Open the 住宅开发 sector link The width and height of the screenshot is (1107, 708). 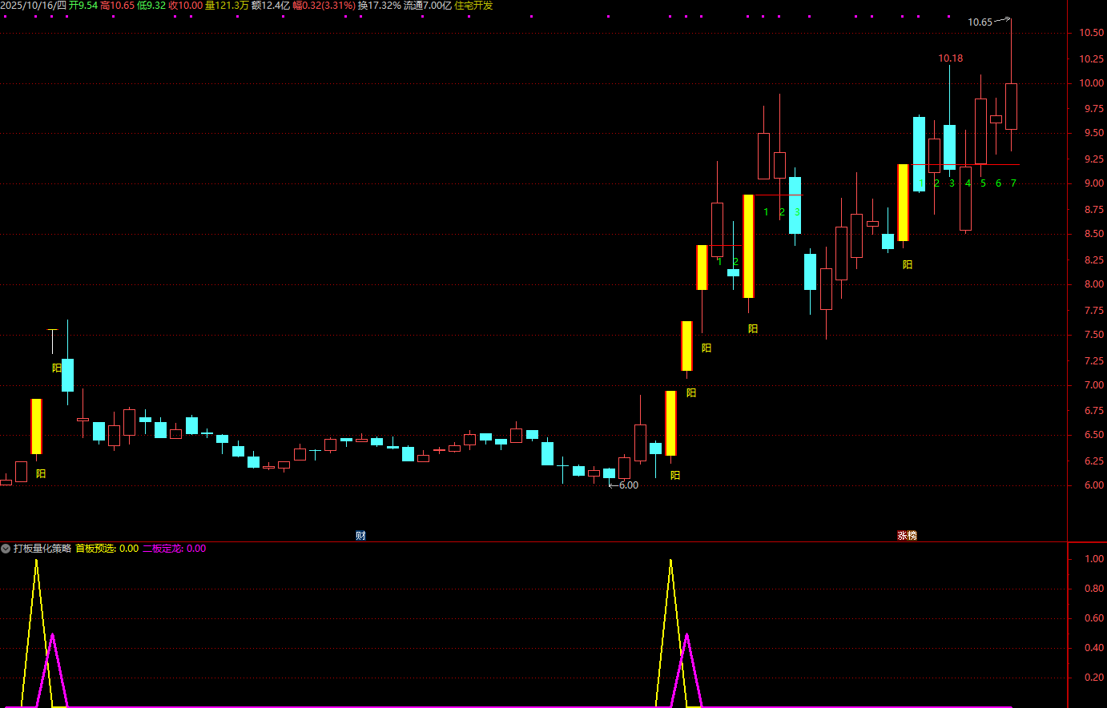click(x=473, y=6)
